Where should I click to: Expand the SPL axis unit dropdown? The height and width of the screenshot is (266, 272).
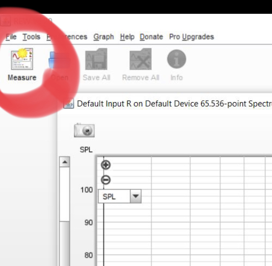tap(136, 196)
